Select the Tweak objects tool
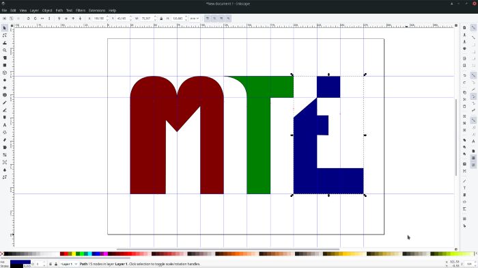This screenshot has height=268, width=478. (x=5, y=43)
